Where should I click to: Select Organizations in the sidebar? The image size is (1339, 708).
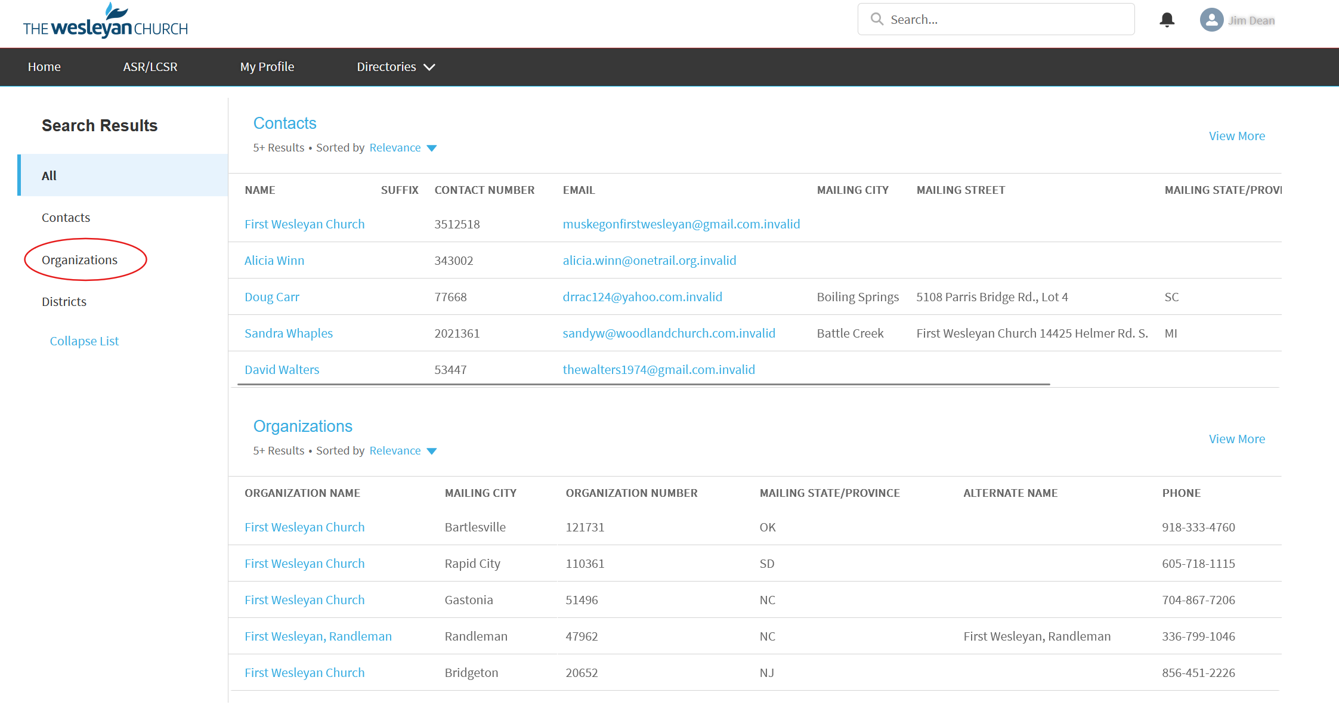tap(79, 260)
